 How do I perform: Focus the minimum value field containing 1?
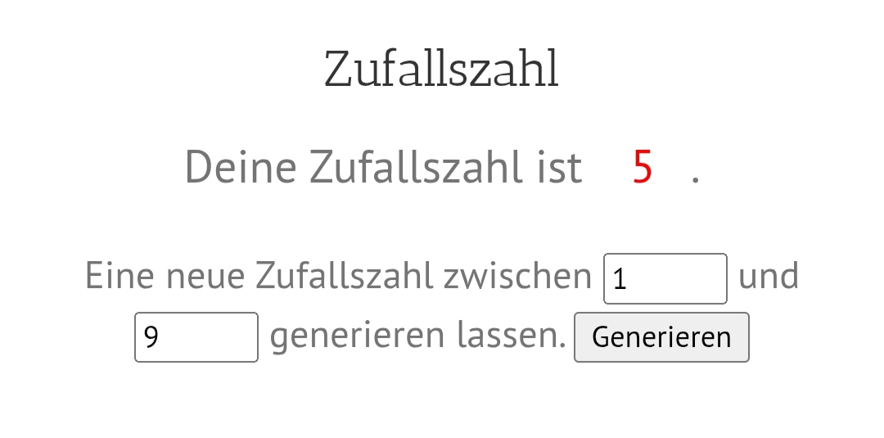tap(665, 278)
